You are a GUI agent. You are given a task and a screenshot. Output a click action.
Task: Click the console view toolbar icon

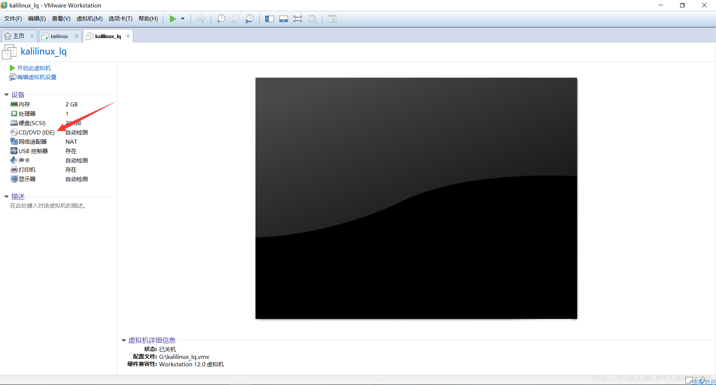(x=332, y=19)
